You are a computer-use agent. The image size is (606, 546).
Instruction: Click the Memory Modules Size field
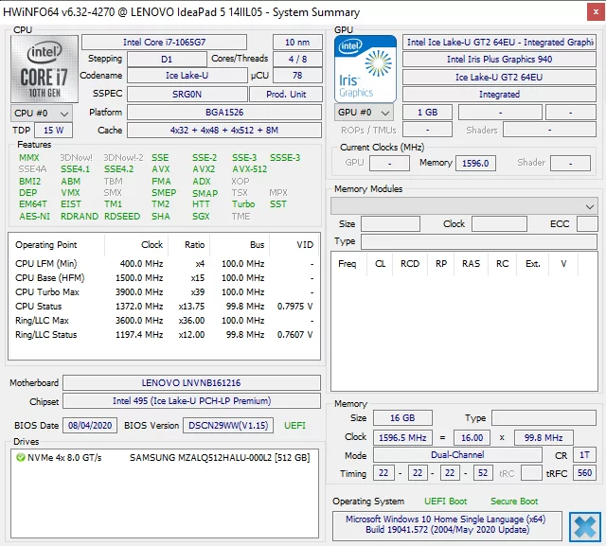(x=390, y=224)
